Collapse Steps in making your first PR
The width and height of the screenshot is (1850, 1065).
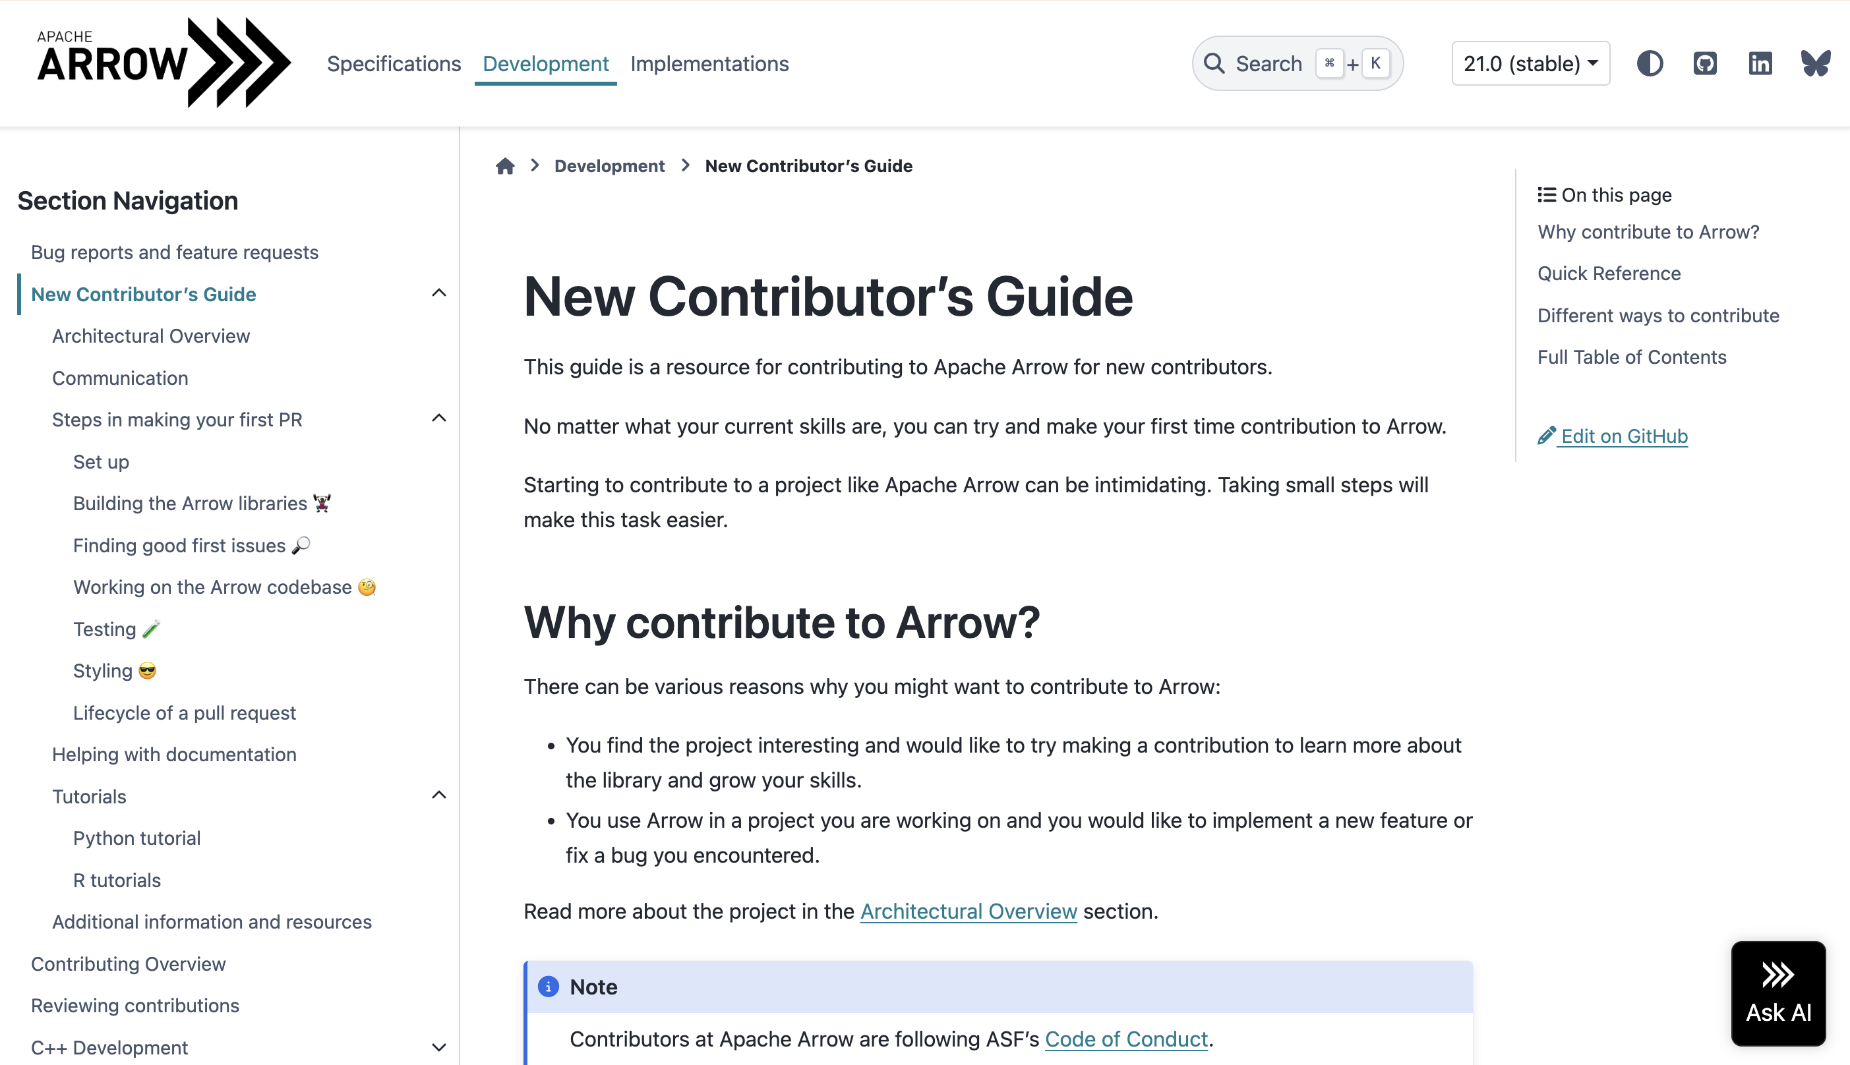[x=438, y=418]
